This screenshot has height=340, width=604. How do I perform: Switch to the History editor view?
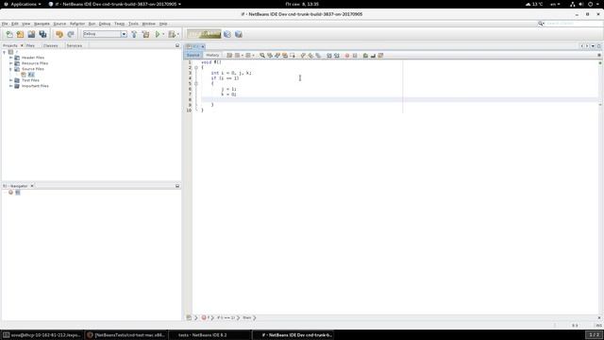[x=212, y=55]
